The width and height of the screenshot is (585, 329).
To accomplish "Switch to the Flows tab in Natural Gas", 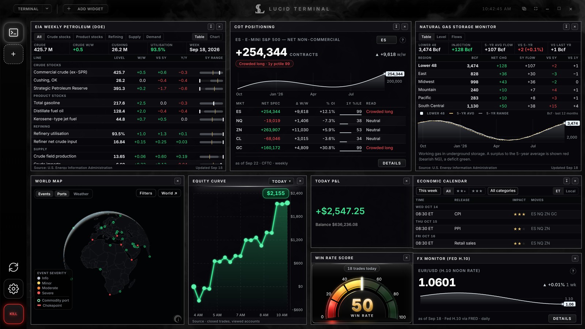I will click(457, 37).
